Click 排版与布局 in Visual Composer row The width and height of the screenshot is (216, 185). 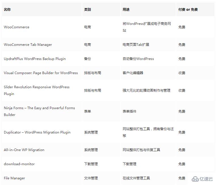point(93,73)
